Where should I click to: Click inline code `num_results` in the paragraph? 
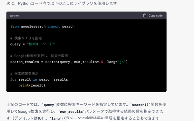coord(71,112)
